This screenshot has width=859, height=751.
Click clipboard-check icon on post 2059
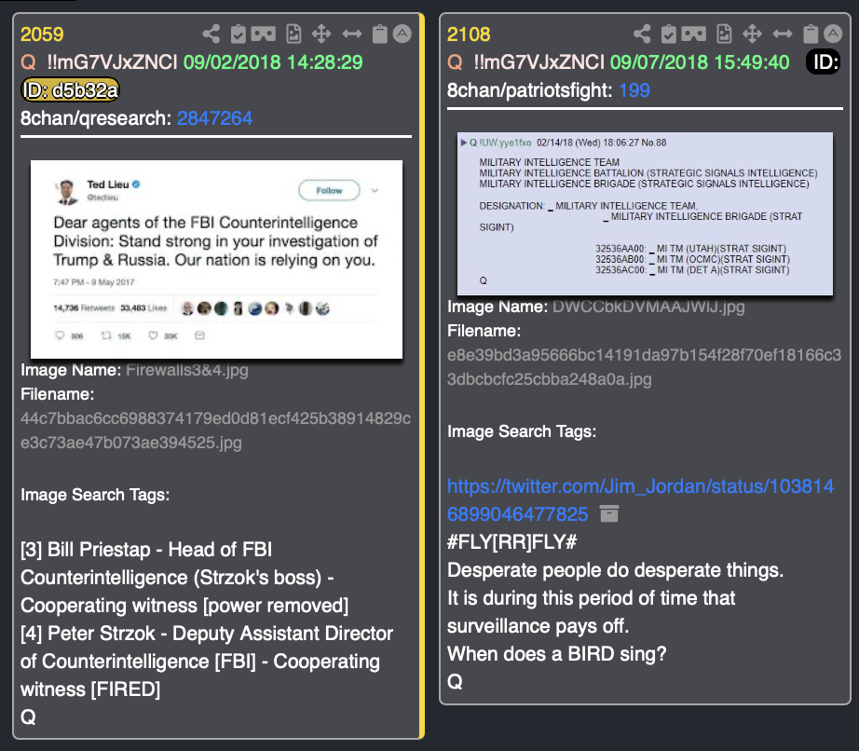239,34
